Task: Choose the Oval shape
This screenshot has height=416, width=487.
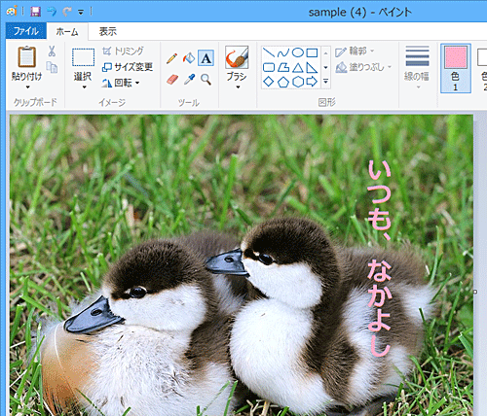Action: 298,52
